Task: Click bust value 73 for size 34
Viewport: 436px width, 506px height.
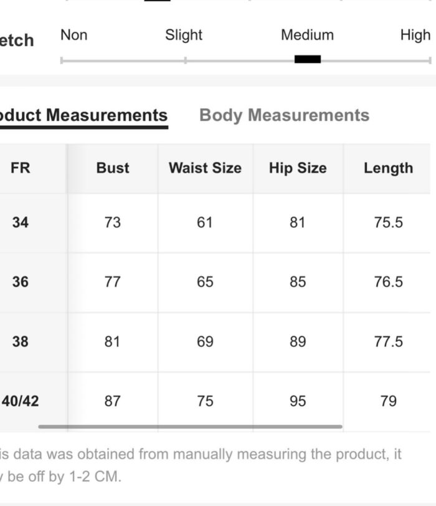Action: (113, 222)
